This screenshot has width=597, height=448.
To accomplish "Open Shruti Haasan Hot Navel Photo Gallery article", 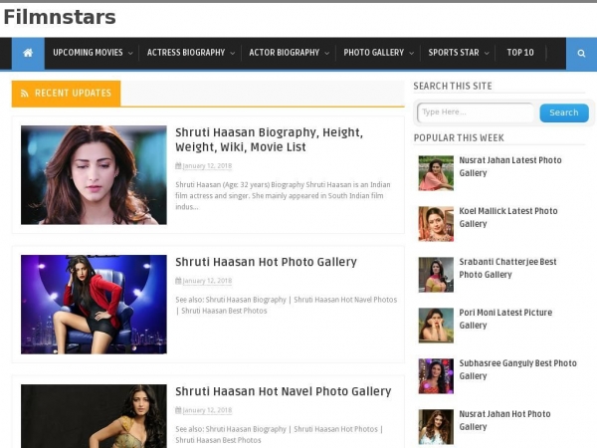I will click(x=283, y=391).
